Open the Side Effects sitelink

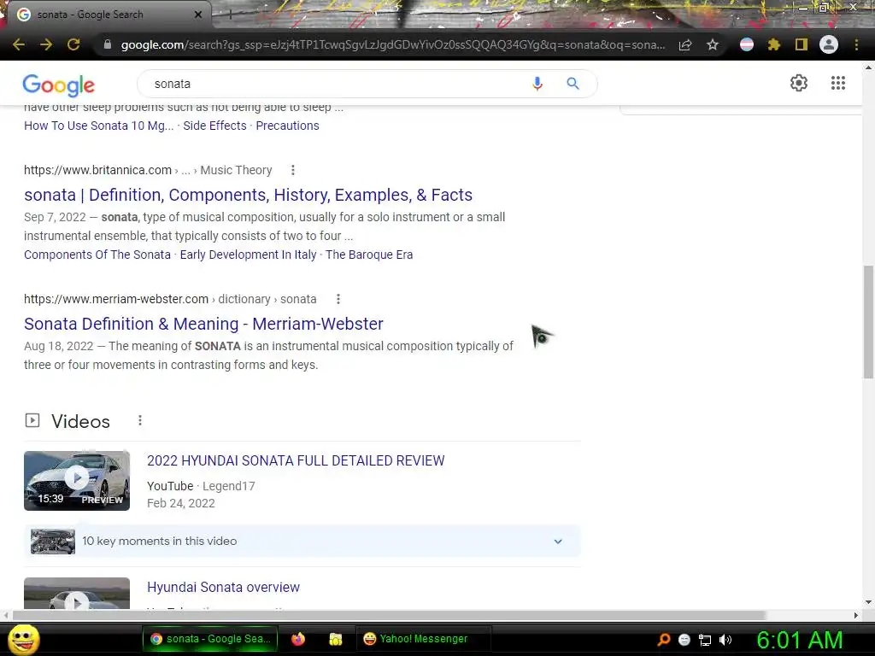214,126
